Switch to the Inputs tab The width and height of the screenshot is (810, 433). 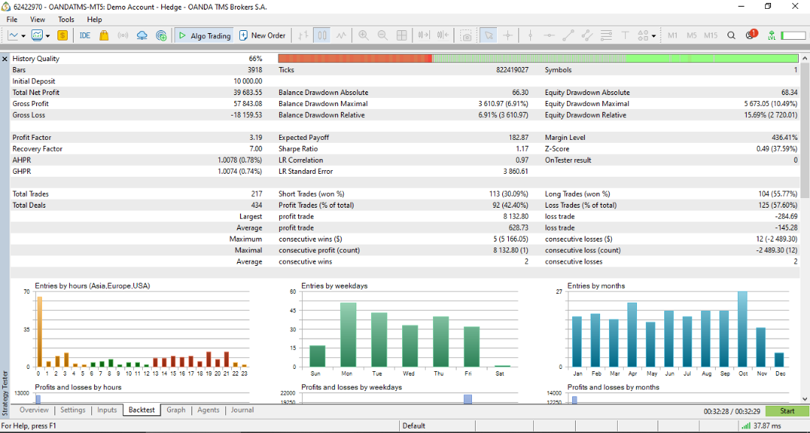[107, 409]
